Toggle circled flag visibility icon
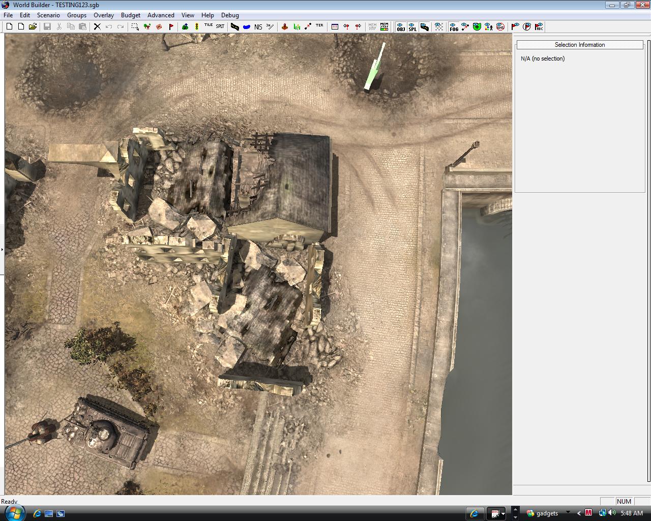Image resolution: width=651 pixels, height=521 pixels. [527, 26]
